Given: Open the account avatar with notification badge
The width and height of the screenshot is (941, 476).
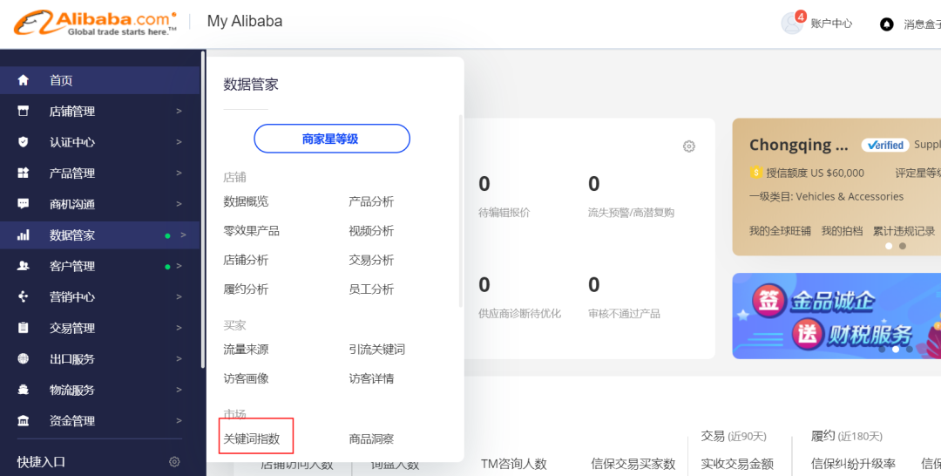Looking at the screenshot, I should (792, 23).
